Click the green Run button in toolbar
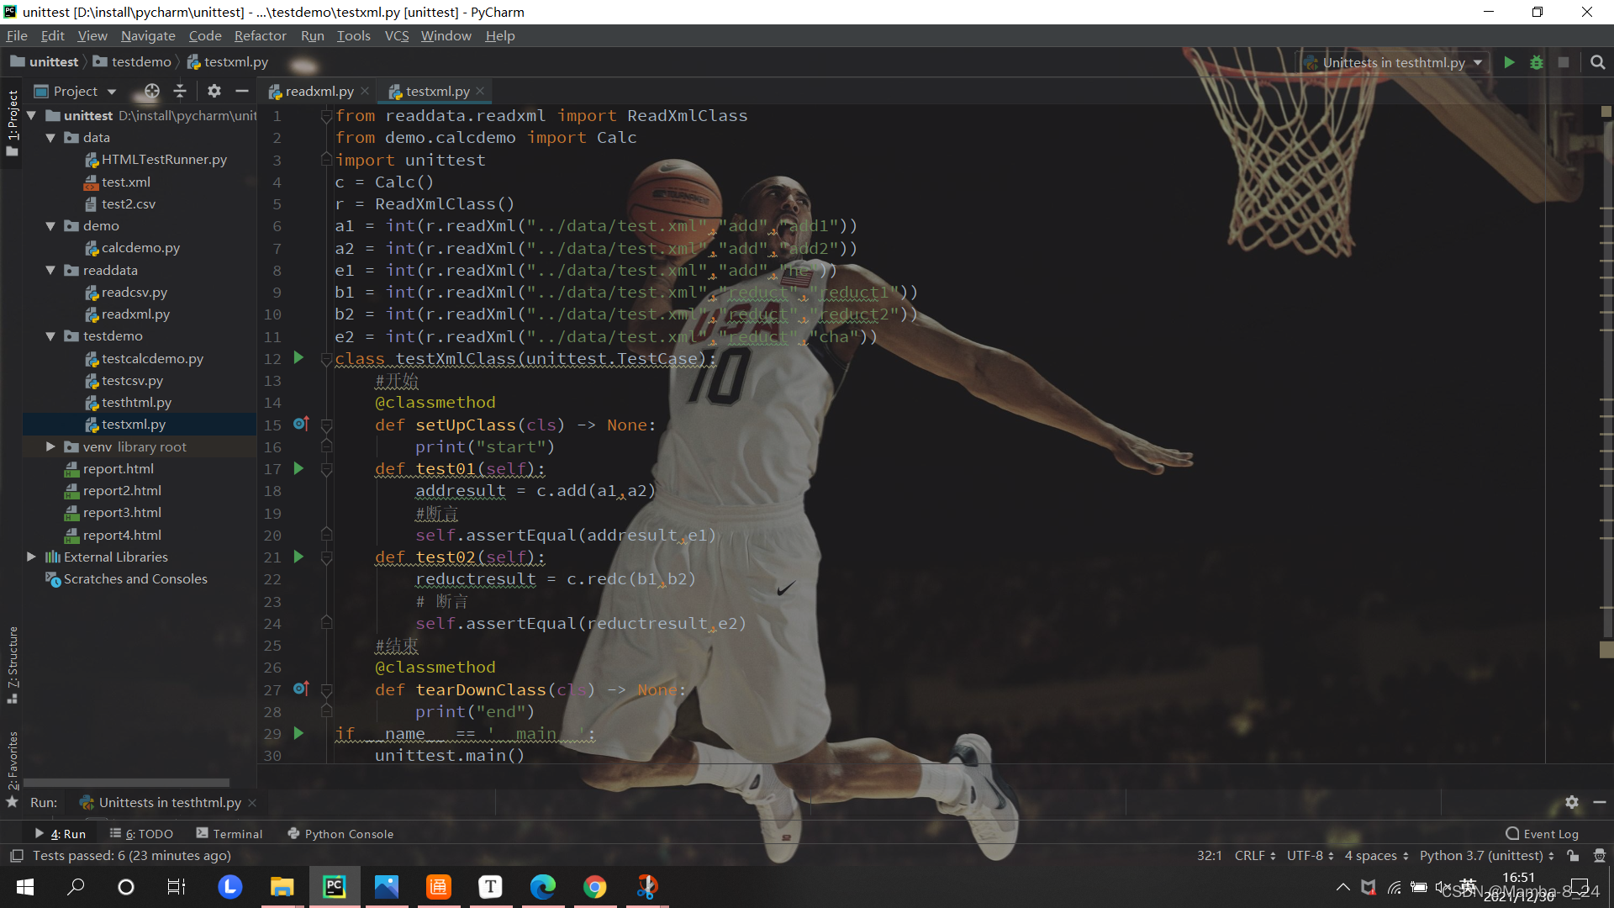The image size is (1614, 908). [1509, 62]
